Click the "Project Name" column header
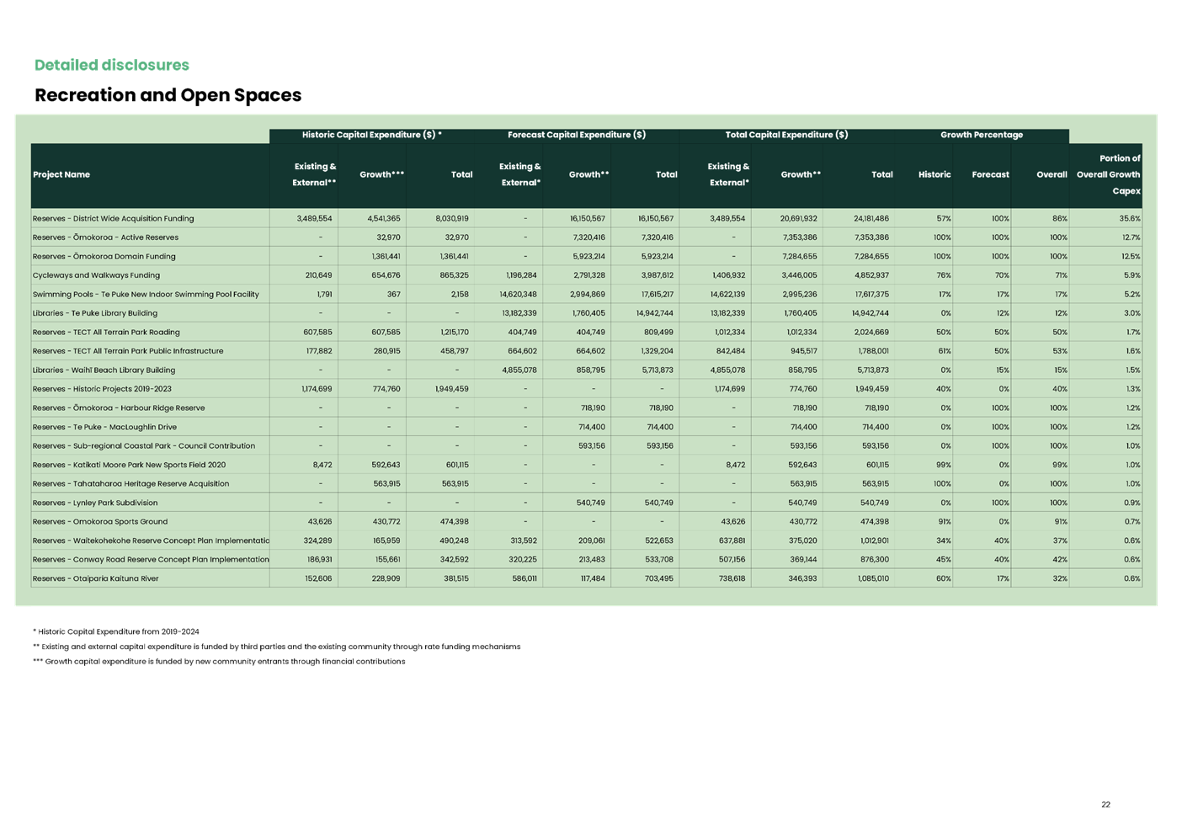1182x836 pixels. coord(61,175)
